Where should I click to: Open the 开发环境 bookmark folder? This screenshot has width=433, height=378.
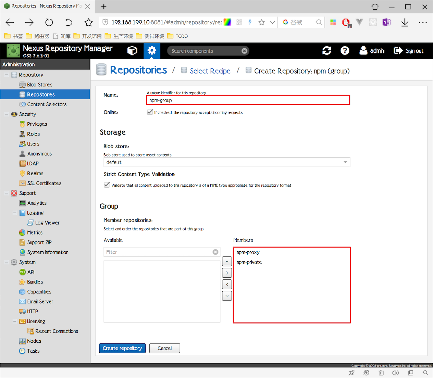[88, 36]
